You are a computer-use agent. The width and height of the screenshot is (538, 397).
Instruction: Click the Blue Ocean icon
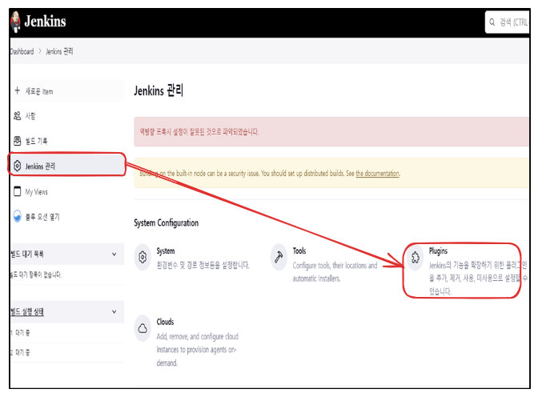17,216
